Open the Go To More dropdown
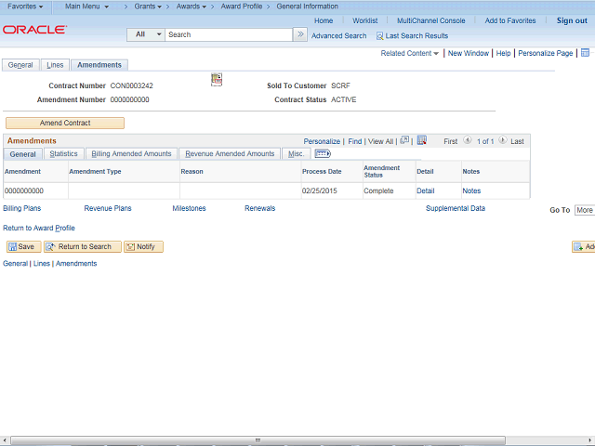This screenshot has width=595, height=446. tap(585, 210)
